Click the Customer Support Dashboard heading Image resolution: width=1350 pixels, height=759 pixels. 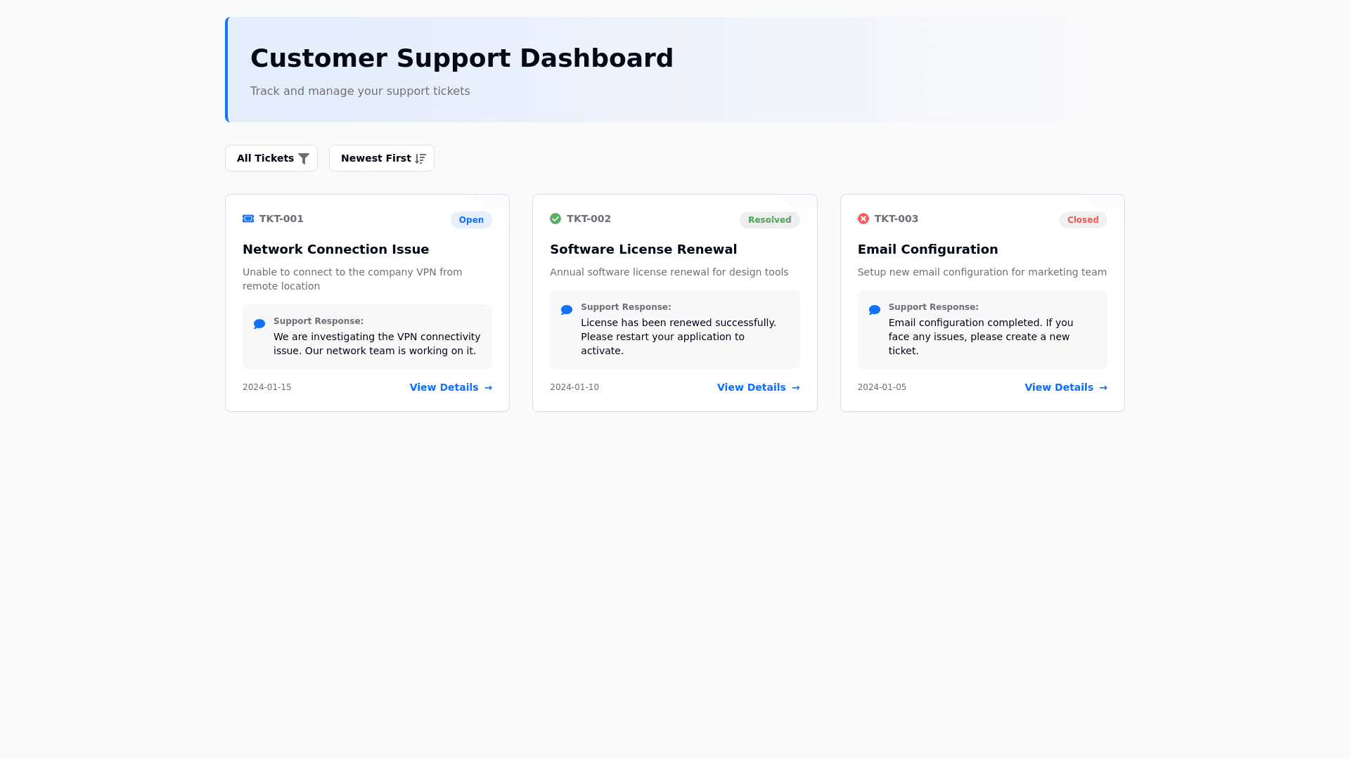[462, 58]
